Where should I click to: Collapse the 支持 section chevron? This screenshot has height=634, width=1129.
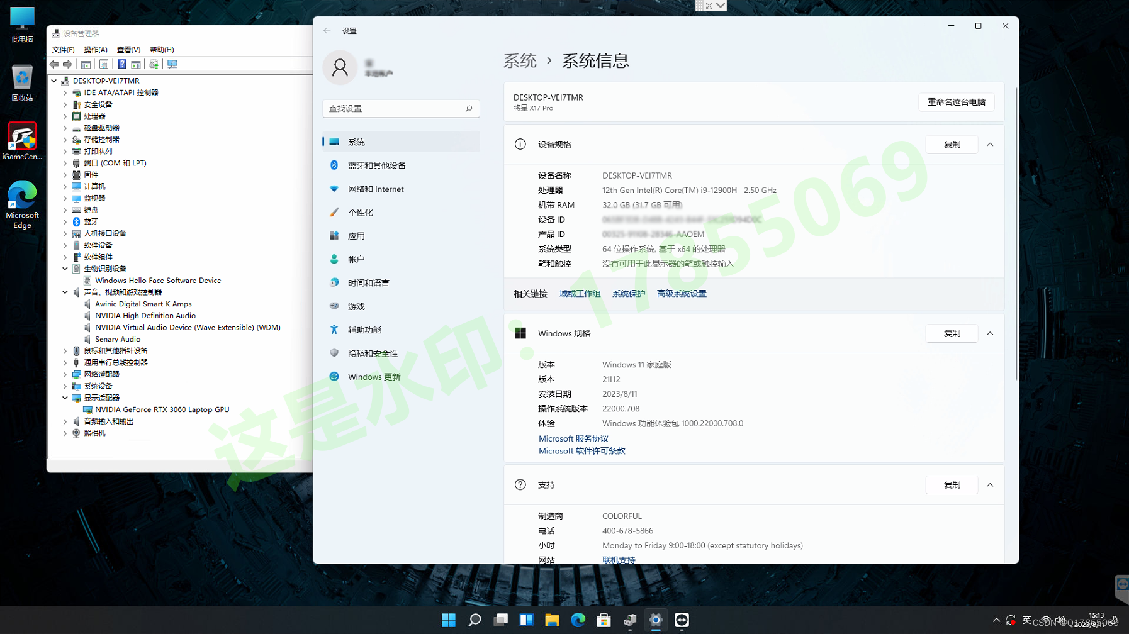[990, 485]
